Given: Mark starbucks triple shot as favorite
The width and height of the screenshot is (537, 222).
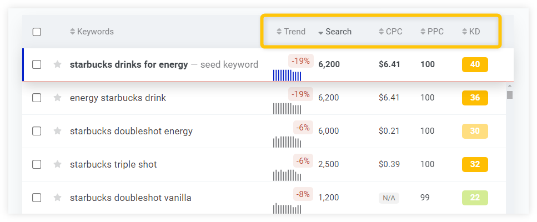Looking at the screenshot, I should click(58, 164).
